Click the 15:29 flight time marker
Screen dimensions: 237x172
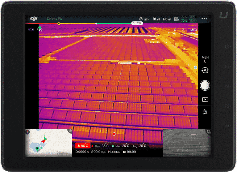click(x=137, y=23)
